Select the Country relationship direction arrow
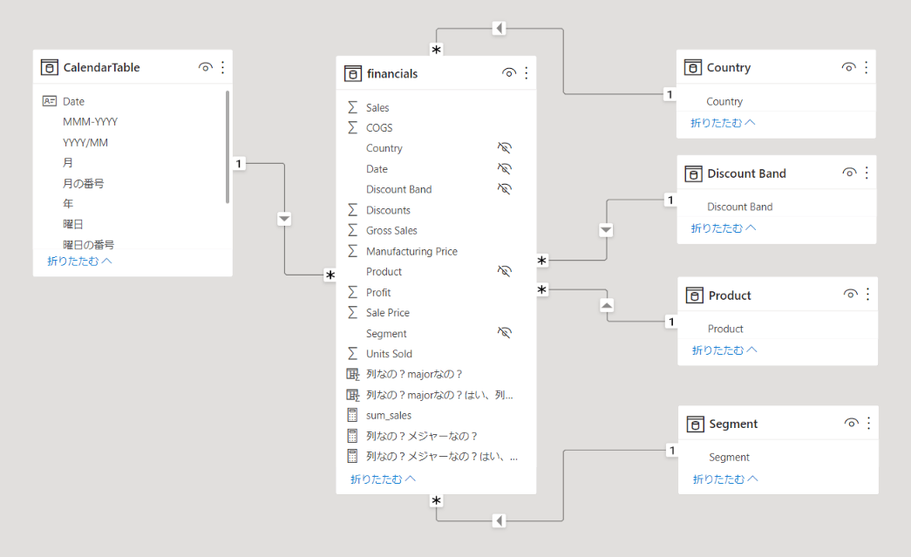Image resolution: width=911 pixels, height=557 pixels. [499, 28]
